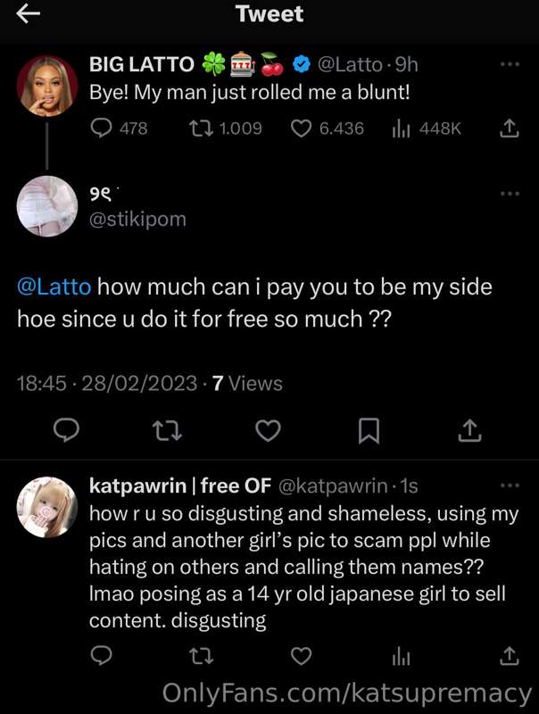Screen dimensions: 539x714
Task: Open more options for @stikipom tweet
Action: click(510, 194)
